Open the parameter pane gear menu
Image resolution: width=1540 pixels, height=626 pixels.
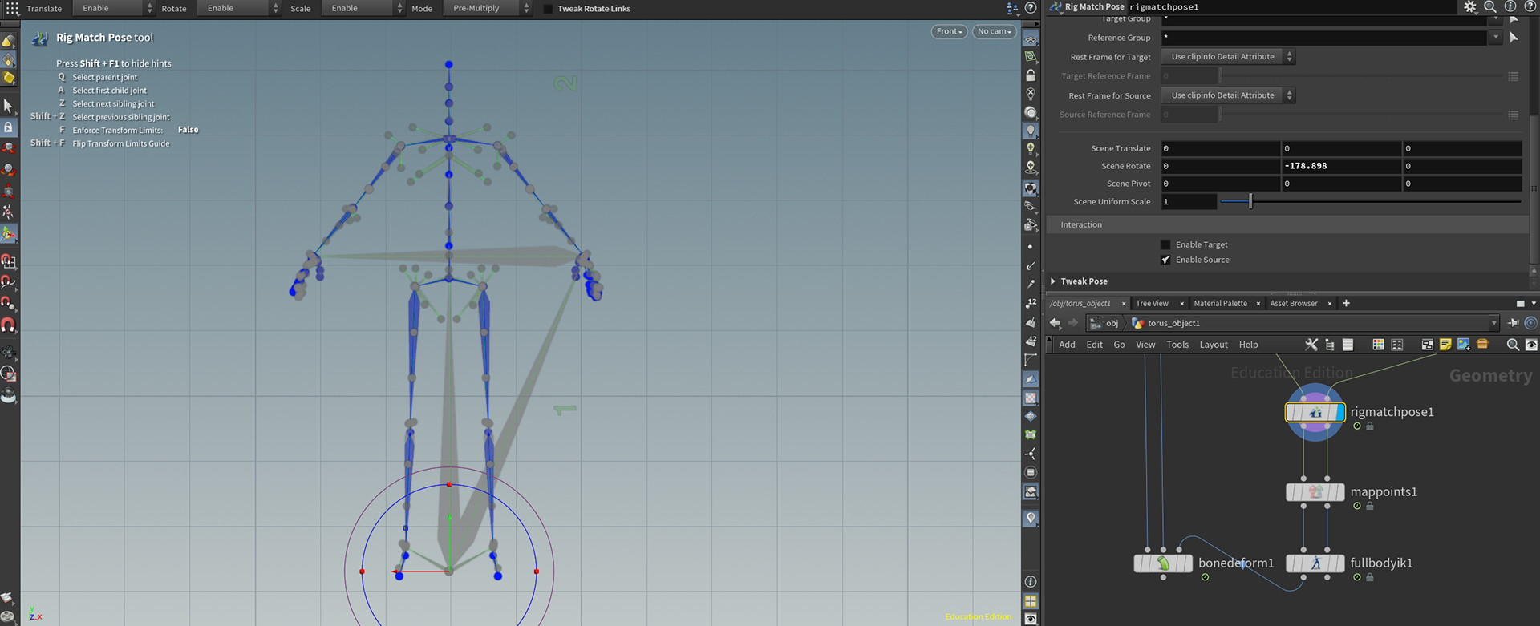(x=1469, y=6)
